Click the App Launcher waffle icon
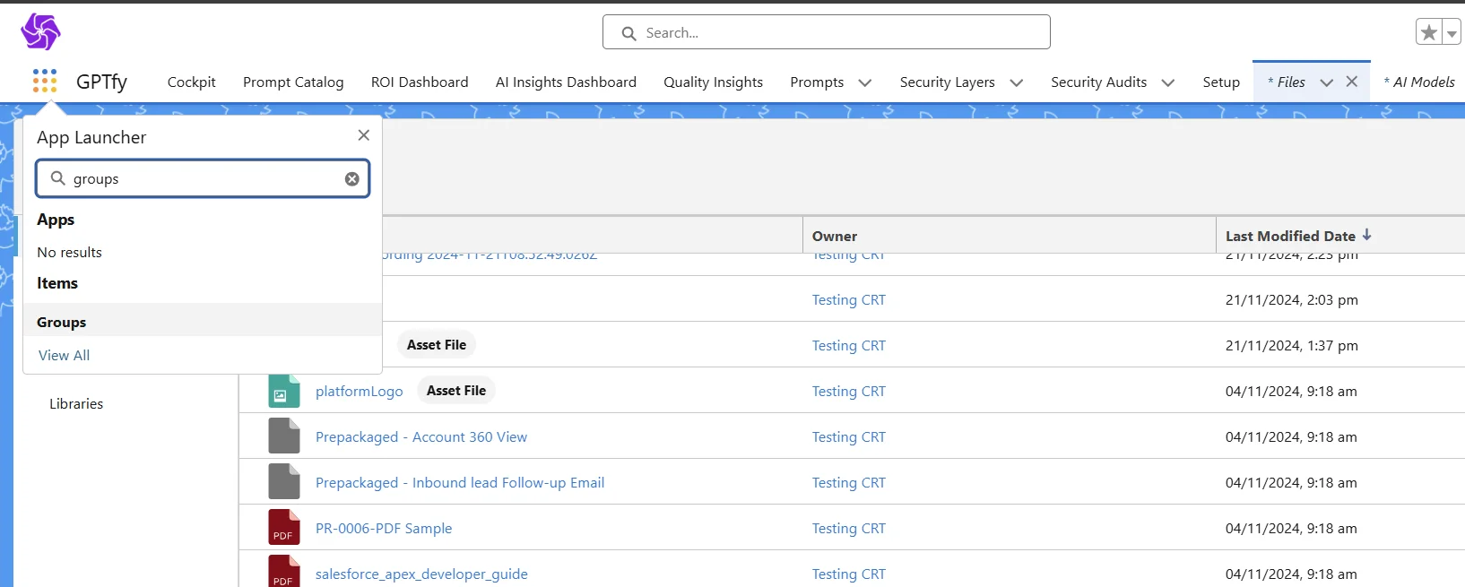Viewport: 1465px width, 587px height. [45, 81]
